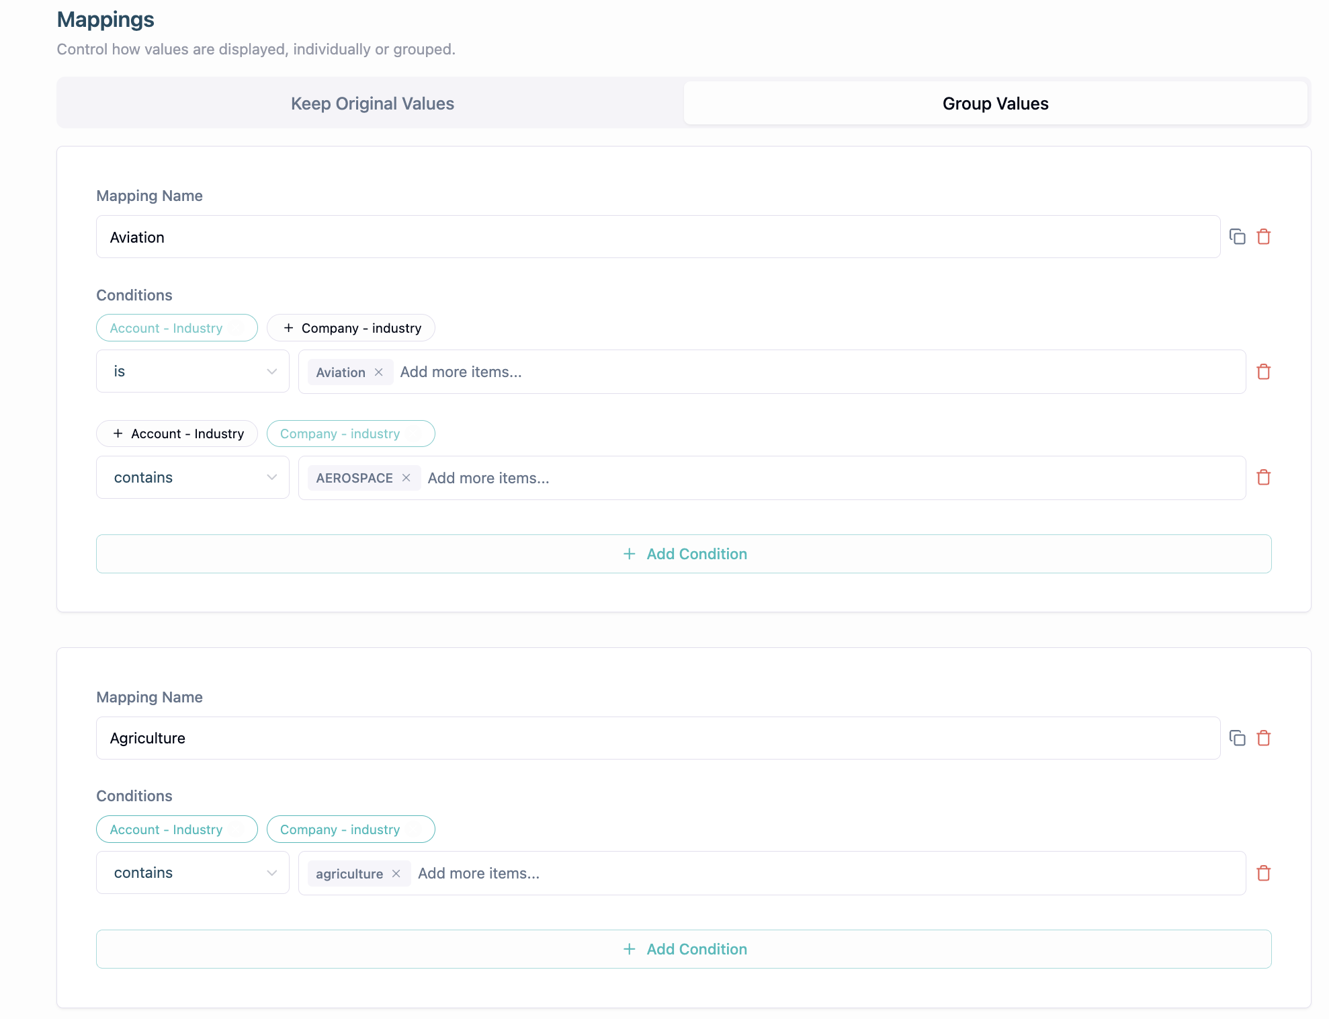Screen dimensions: 1329x1019
Task: Add Company - industry to first Aviation condition
Action: click(351, 328)
